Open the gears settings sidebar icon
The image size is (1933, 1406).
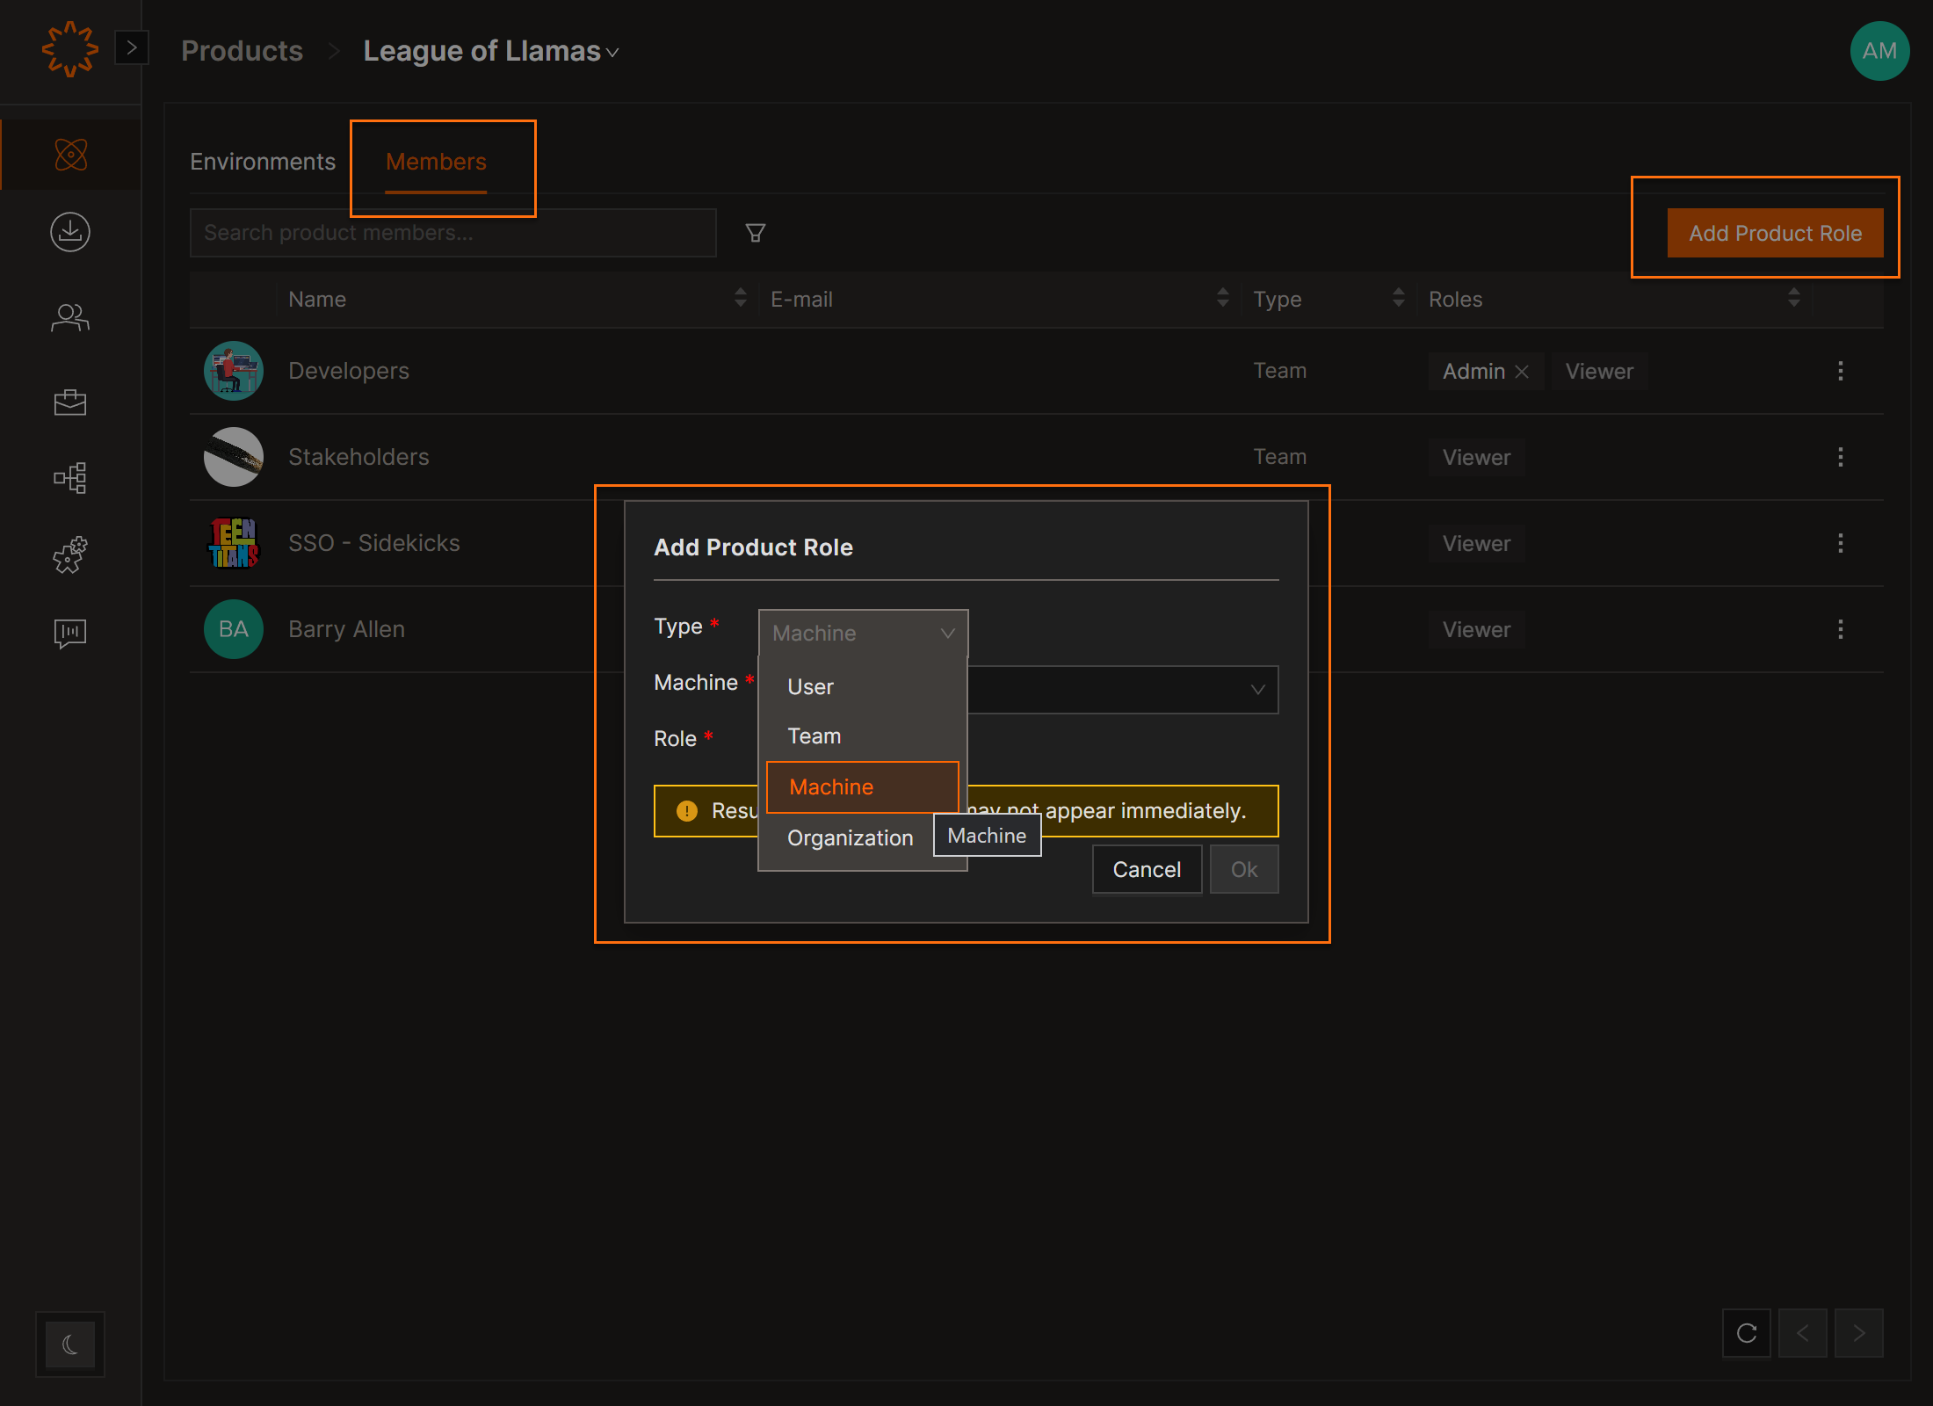[70, 554]
